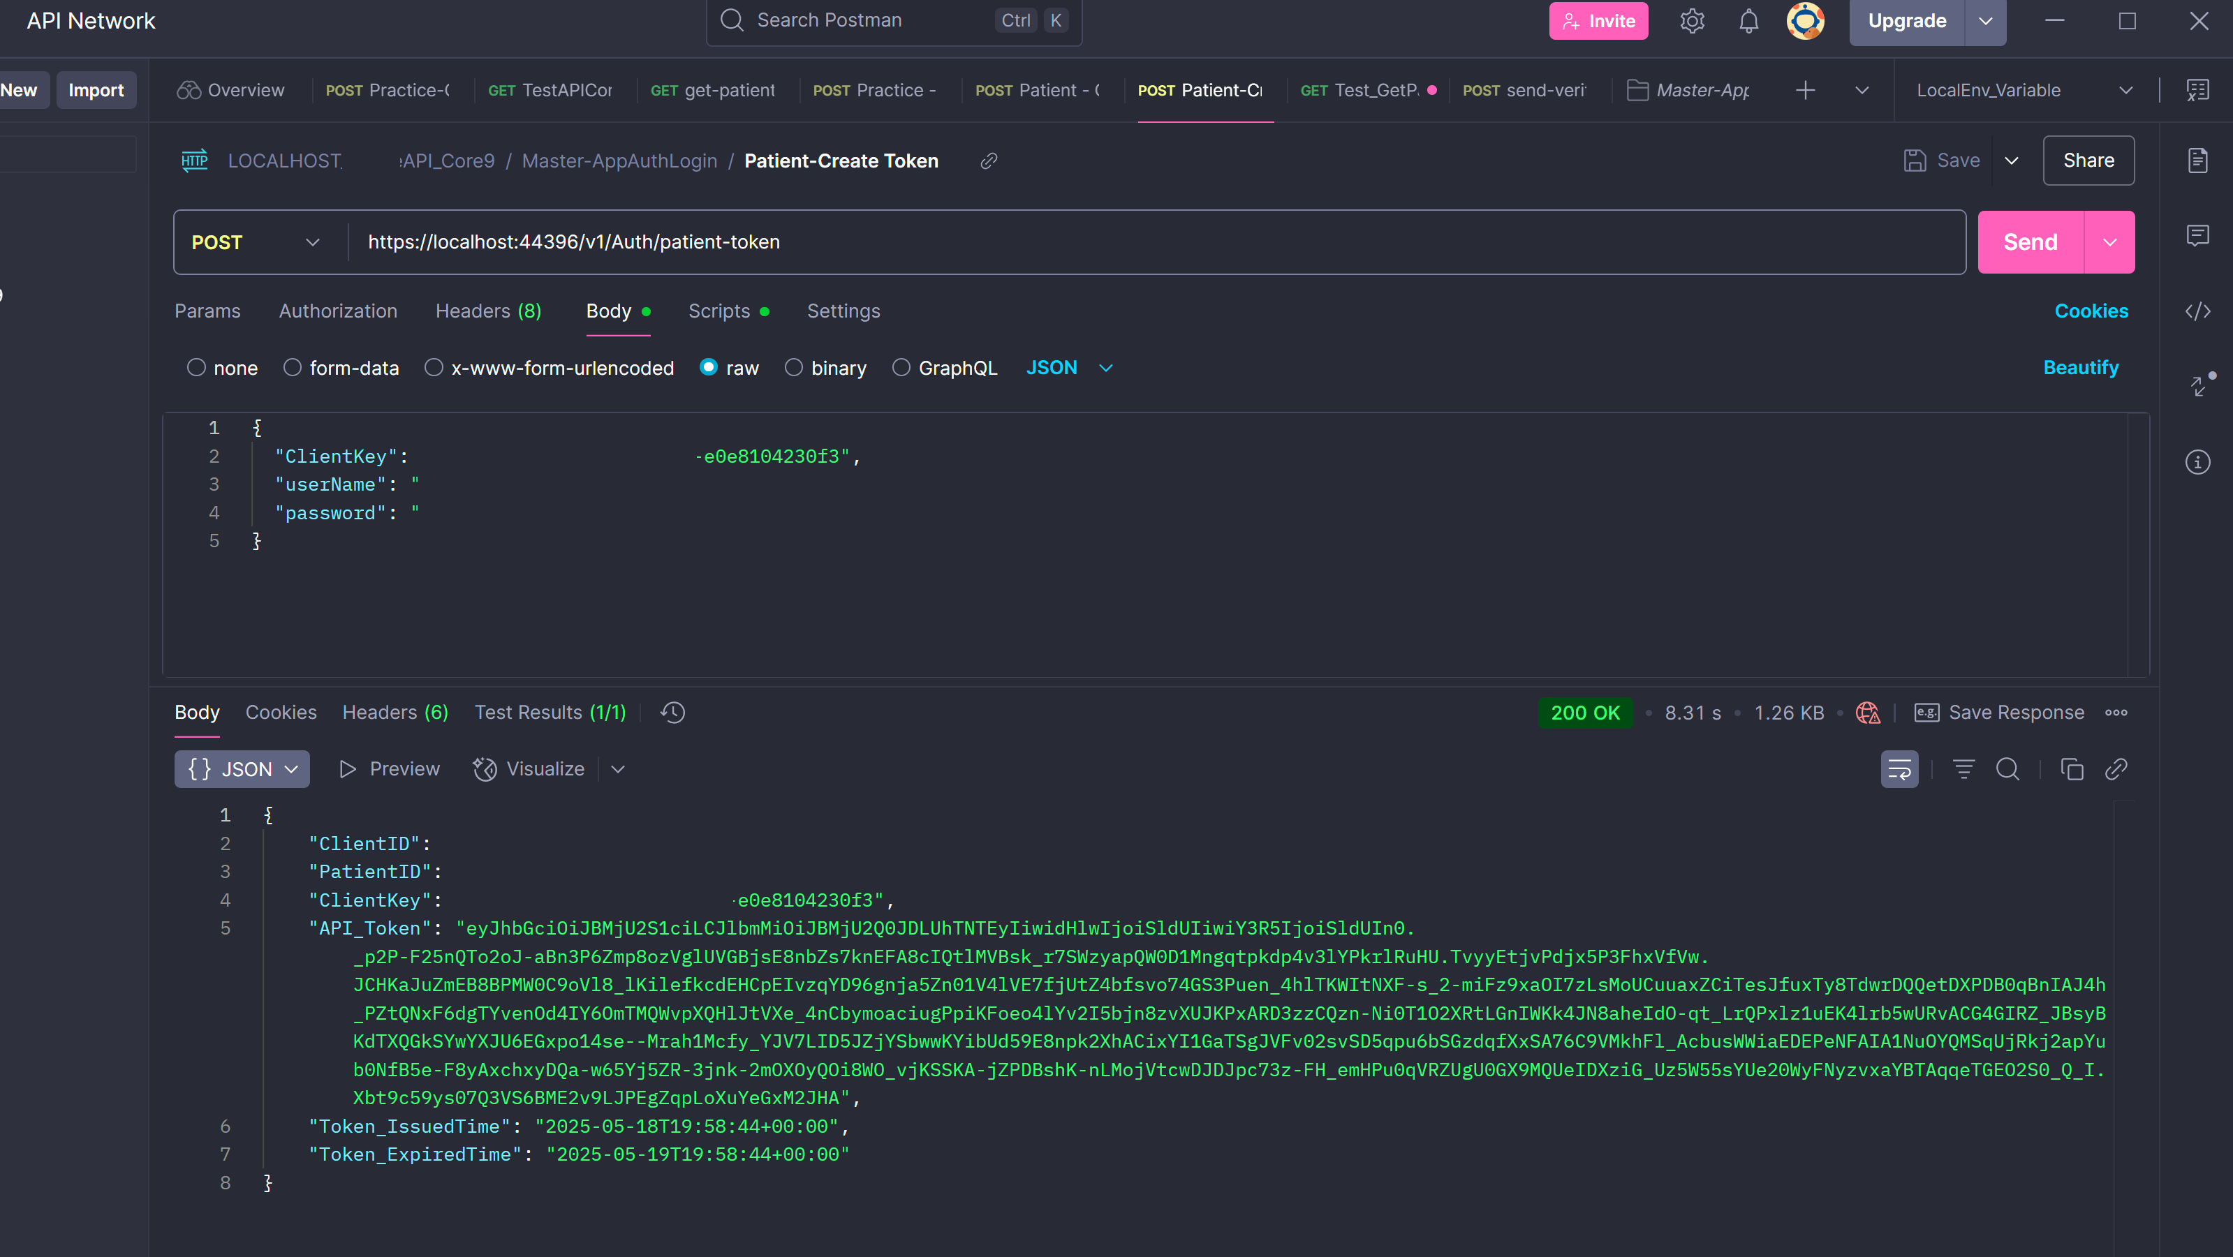
Task: Click the Overview tab icon
Action: click(189, 90)
